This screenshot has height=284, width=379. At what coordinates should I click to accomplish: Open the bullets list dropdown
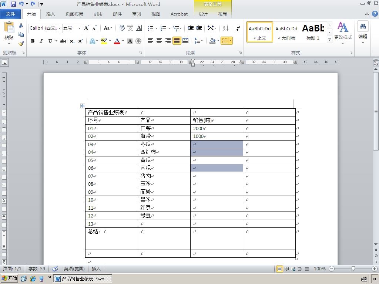tap(156, 28)
